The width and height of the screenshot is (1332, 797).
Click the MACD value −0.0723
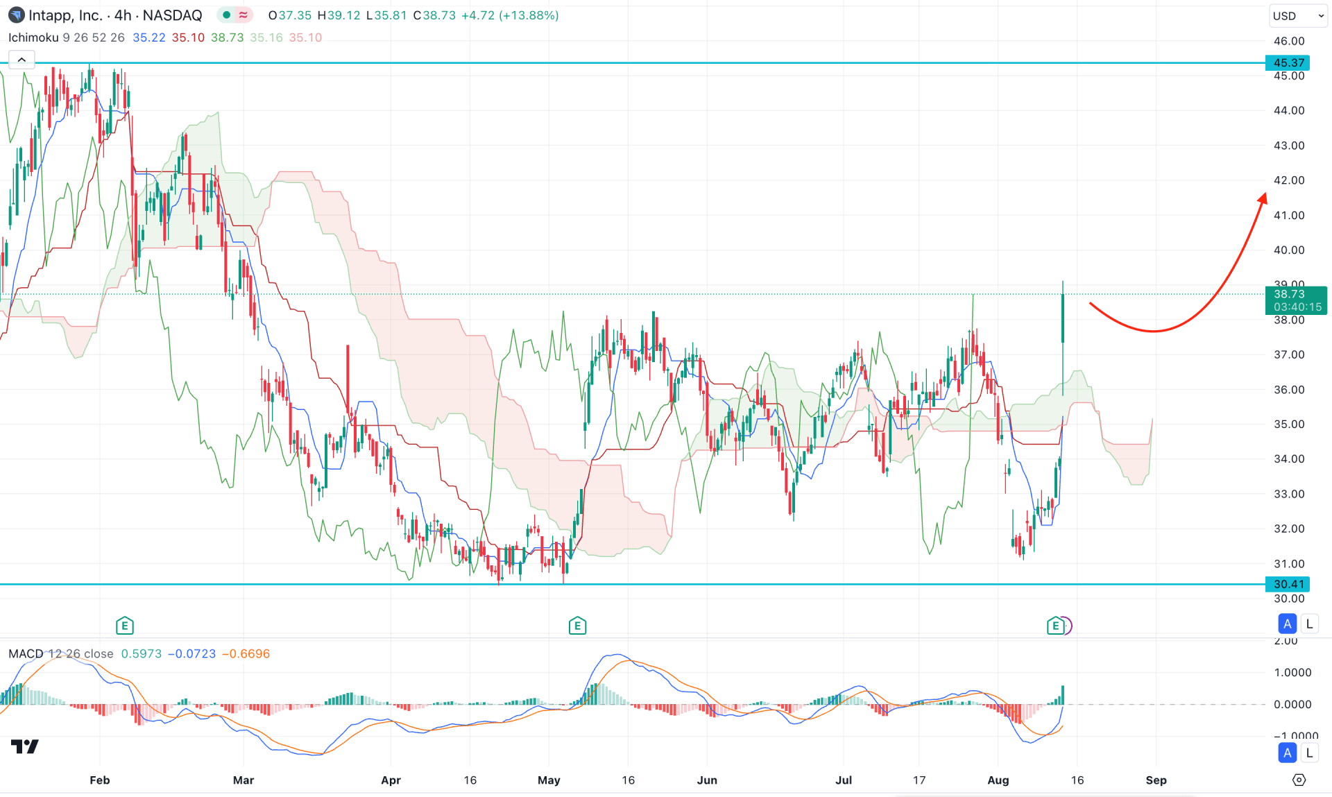click(x=191, y=653)
